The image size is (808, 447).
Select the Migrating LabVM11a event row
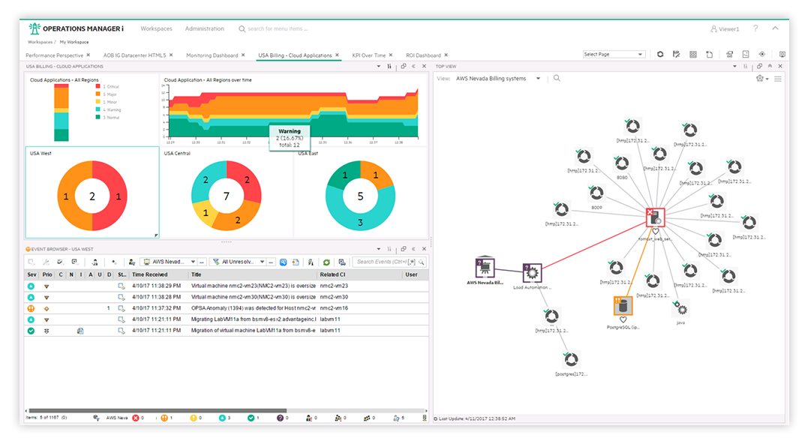(227, 319)
